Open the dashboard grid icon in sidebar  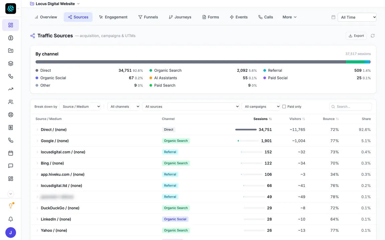point(11,25)
